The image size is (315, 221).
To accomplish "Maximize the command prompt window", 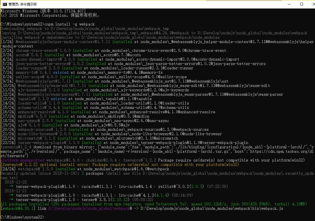I will [302, 4].
